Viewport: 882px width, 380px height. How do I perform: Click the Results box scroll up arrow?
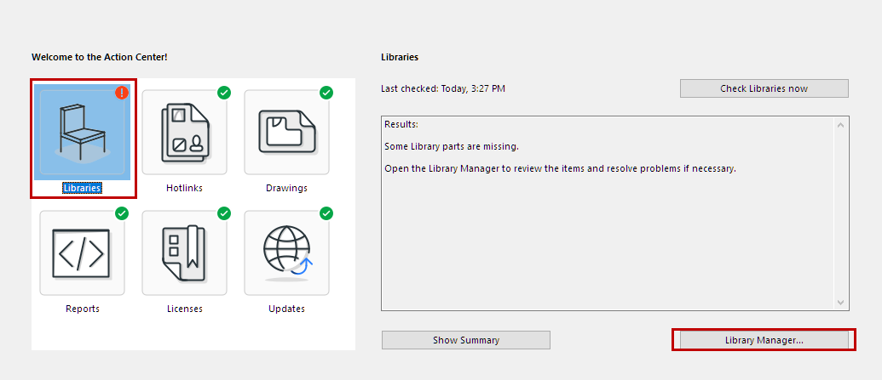[842, 126]
